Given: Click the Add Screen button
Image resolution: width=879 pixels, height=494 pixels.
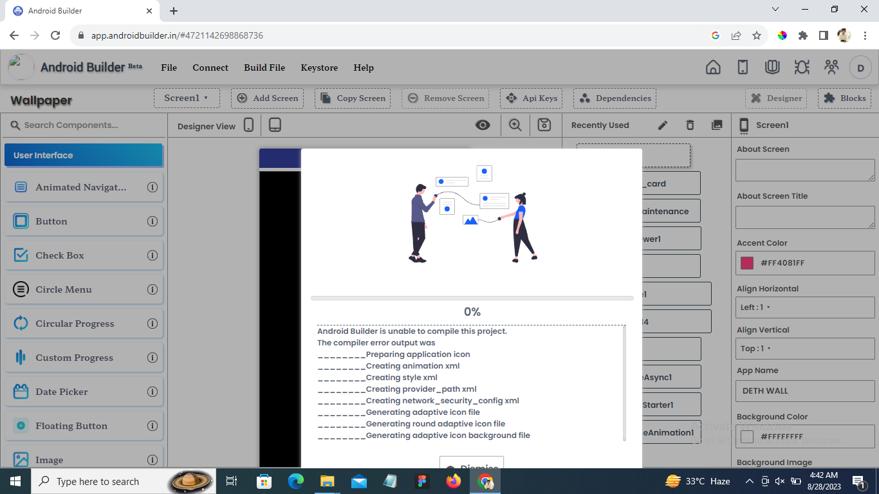Looking at the screenshot, I should (x=268, y=98).
